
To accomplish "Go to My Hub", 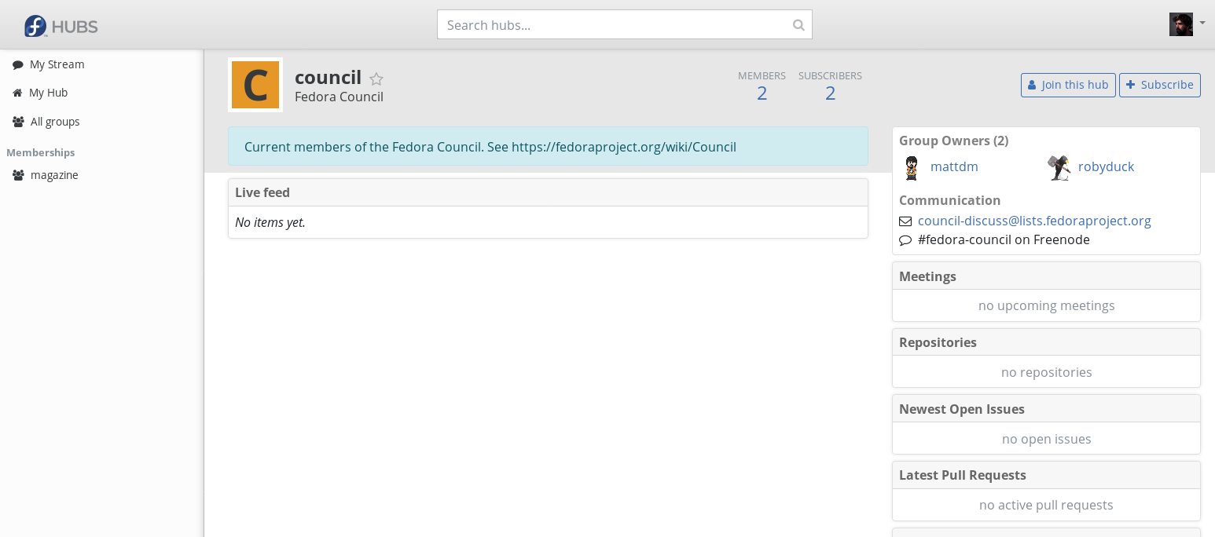I will 49,93.
